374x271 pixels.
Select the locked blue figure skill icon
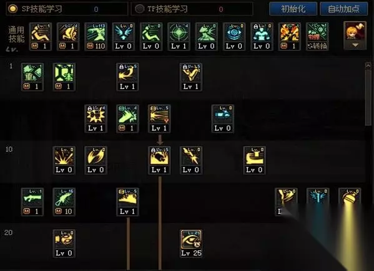pos(262,36)
